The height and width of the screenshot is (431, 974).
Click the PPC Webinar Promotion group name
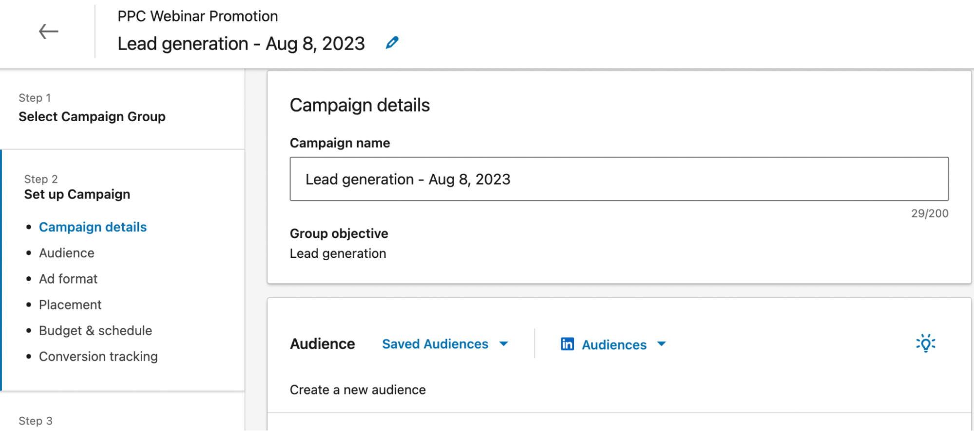[197, 16]
